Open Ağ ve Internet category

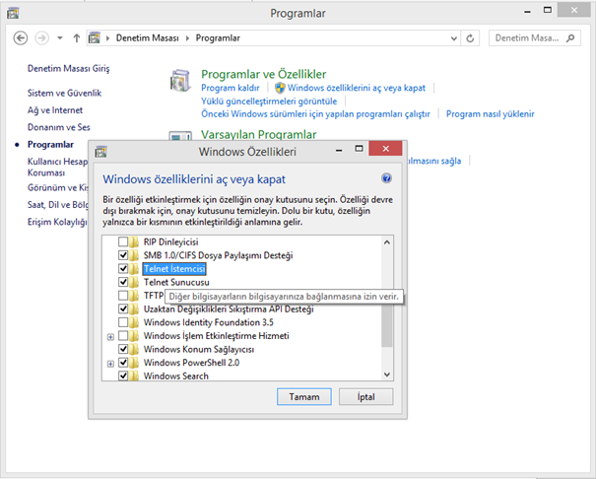click(x=55, y=110)
